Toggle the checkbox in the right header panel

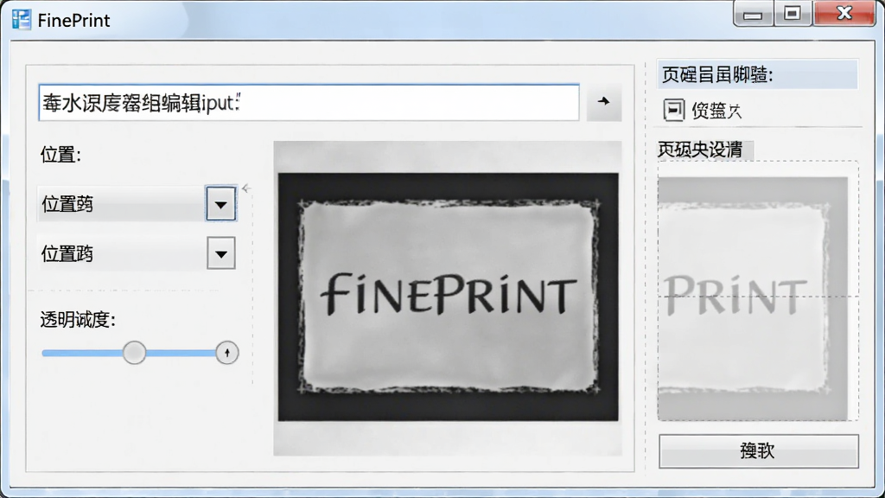(x=673, y=110)
